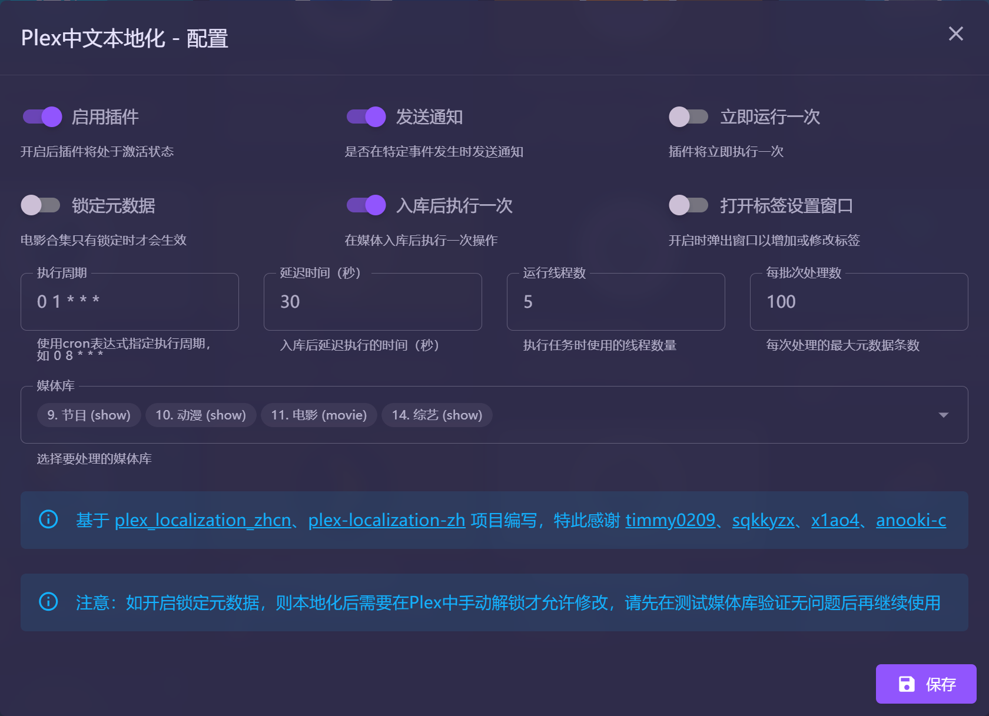Click the info icon beside 基于 credits
The width and height of the screenshot is (989, 716).
tap(48, 519)
